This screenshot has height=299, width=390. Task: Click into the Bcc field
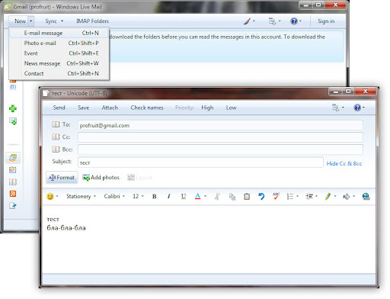point(220,149)
